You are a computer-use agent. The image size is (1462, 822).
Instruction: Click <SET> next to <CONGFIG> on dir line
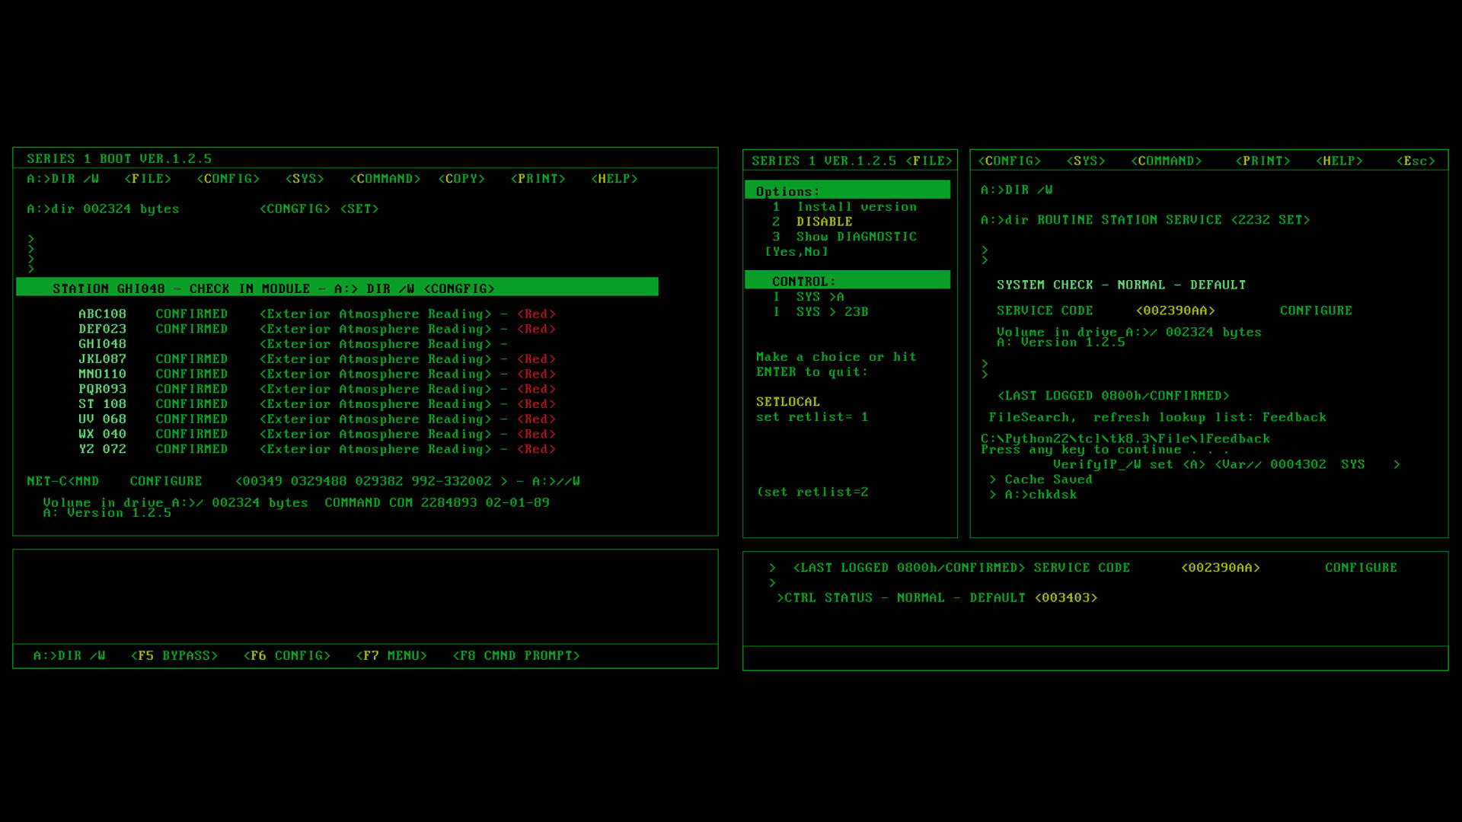(x=359, y=209)
